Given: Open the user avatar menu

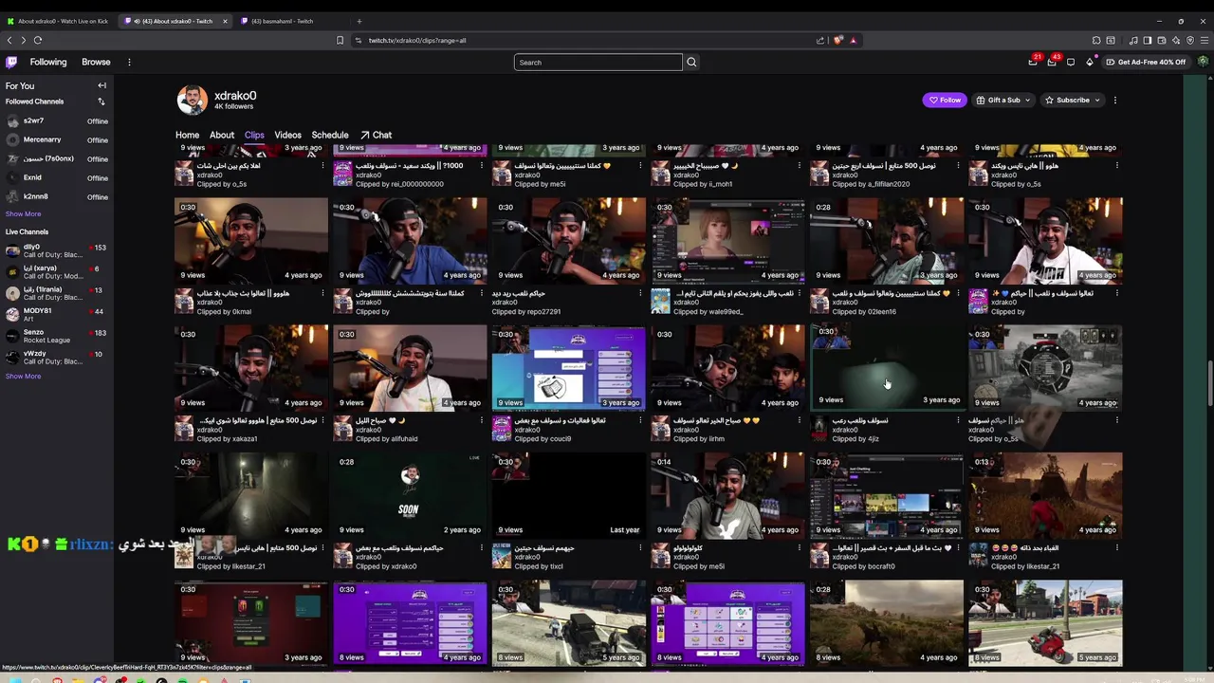Looking at the screenshot, I should 1203,62.
